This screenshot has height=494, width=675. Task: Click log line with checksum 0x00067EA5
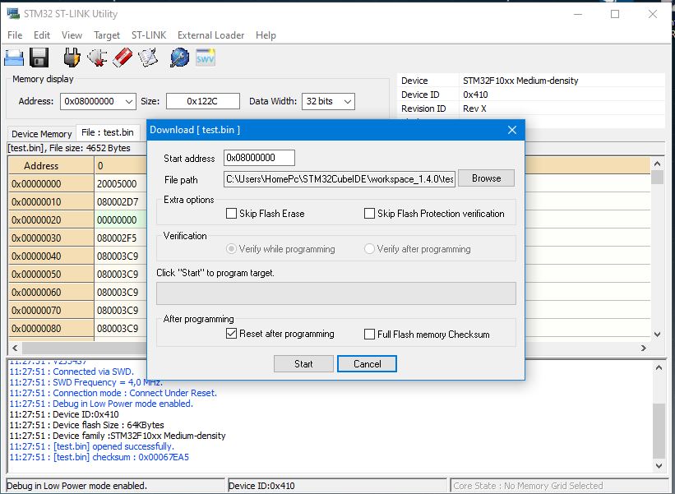click(99, 457)
